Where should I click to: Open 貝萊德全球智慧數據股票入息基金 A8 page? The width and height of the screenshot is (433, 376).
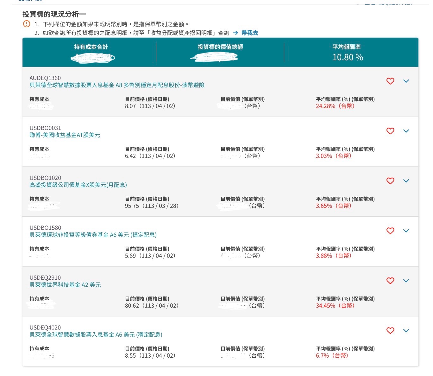click(117, 85)
